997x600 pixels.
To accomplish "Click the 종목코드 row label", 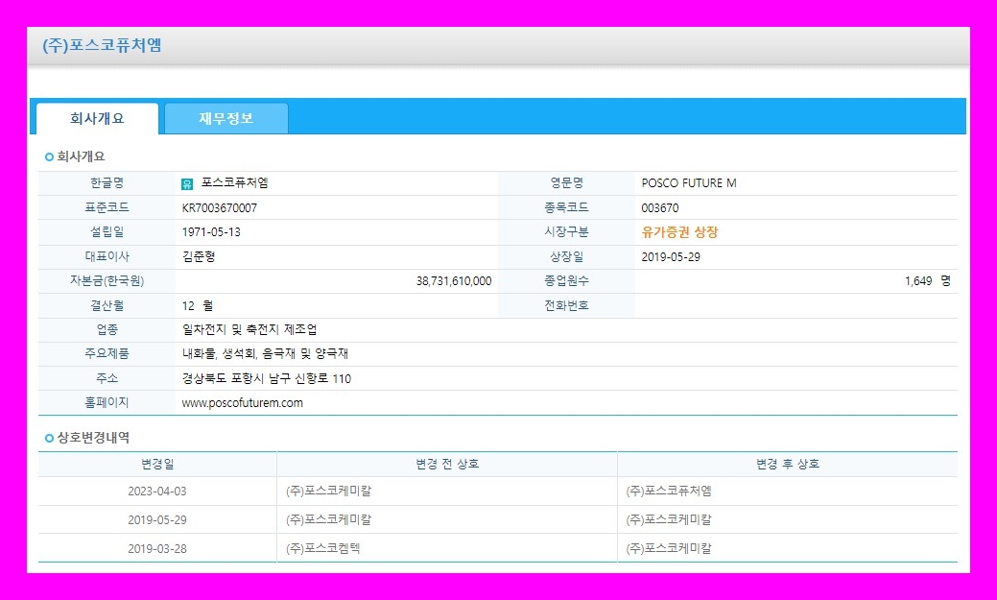I will tap(566, 208).
